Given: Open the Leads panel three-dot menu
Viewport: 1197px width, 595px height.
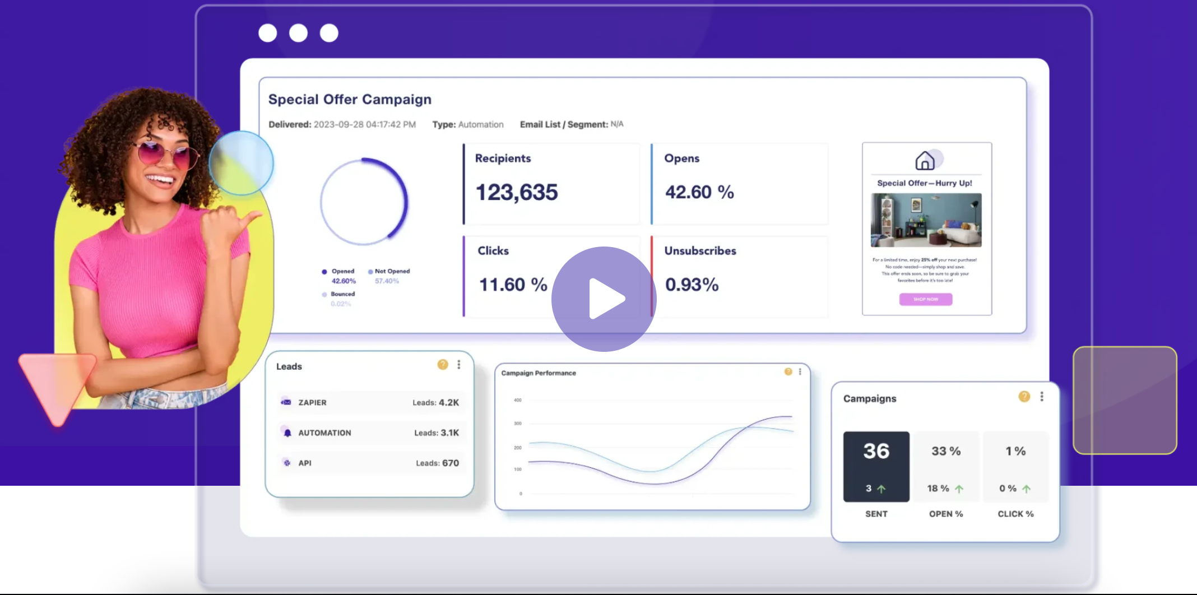Looking at the screenshot, I should pyautogui.click(x=459, y=365).
